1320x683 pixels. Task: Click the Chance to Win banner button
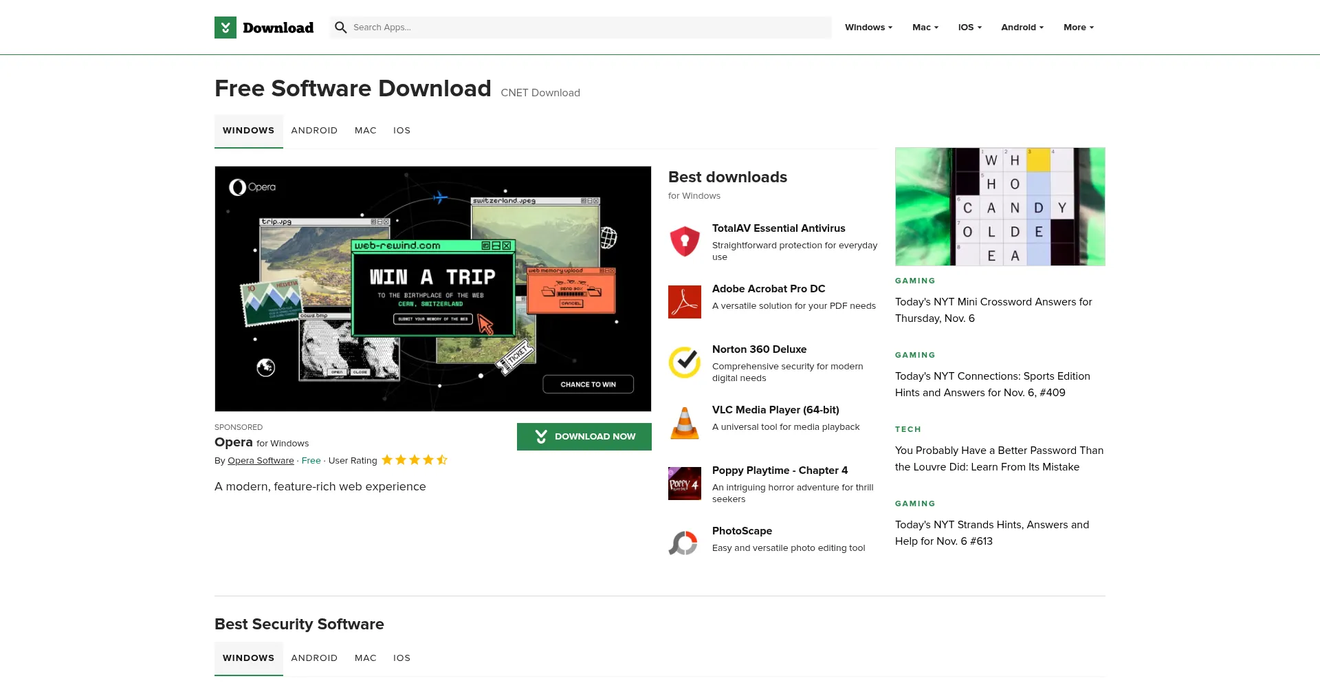click(x=588, y=384)
